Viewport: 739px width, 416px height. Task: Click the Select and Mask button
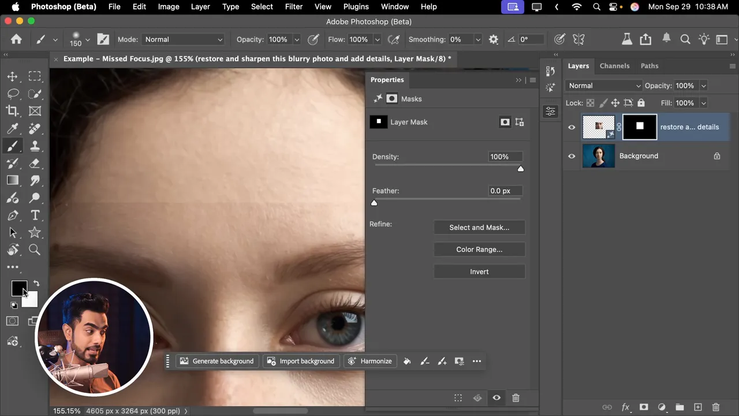[479, 228]
